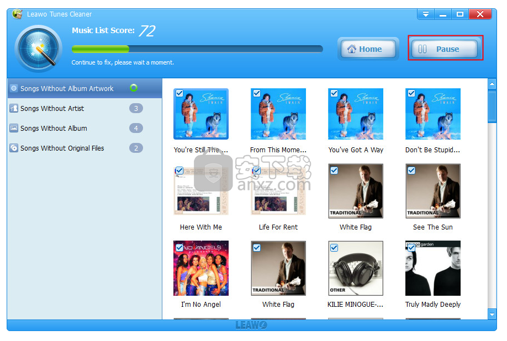Image resolution: width=507 pixels, height=341 pixels.
Task: Click the Songs Without Artist icon
Action: (x=14, y=108)
